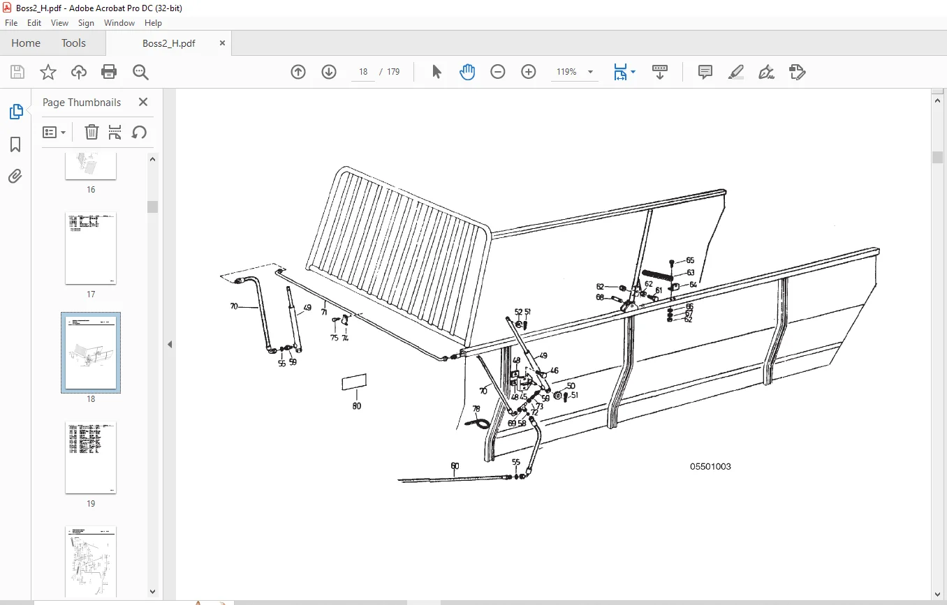Screen dimensions: 947x605
Task: Star the file as favorite
Action: point(47,72)
